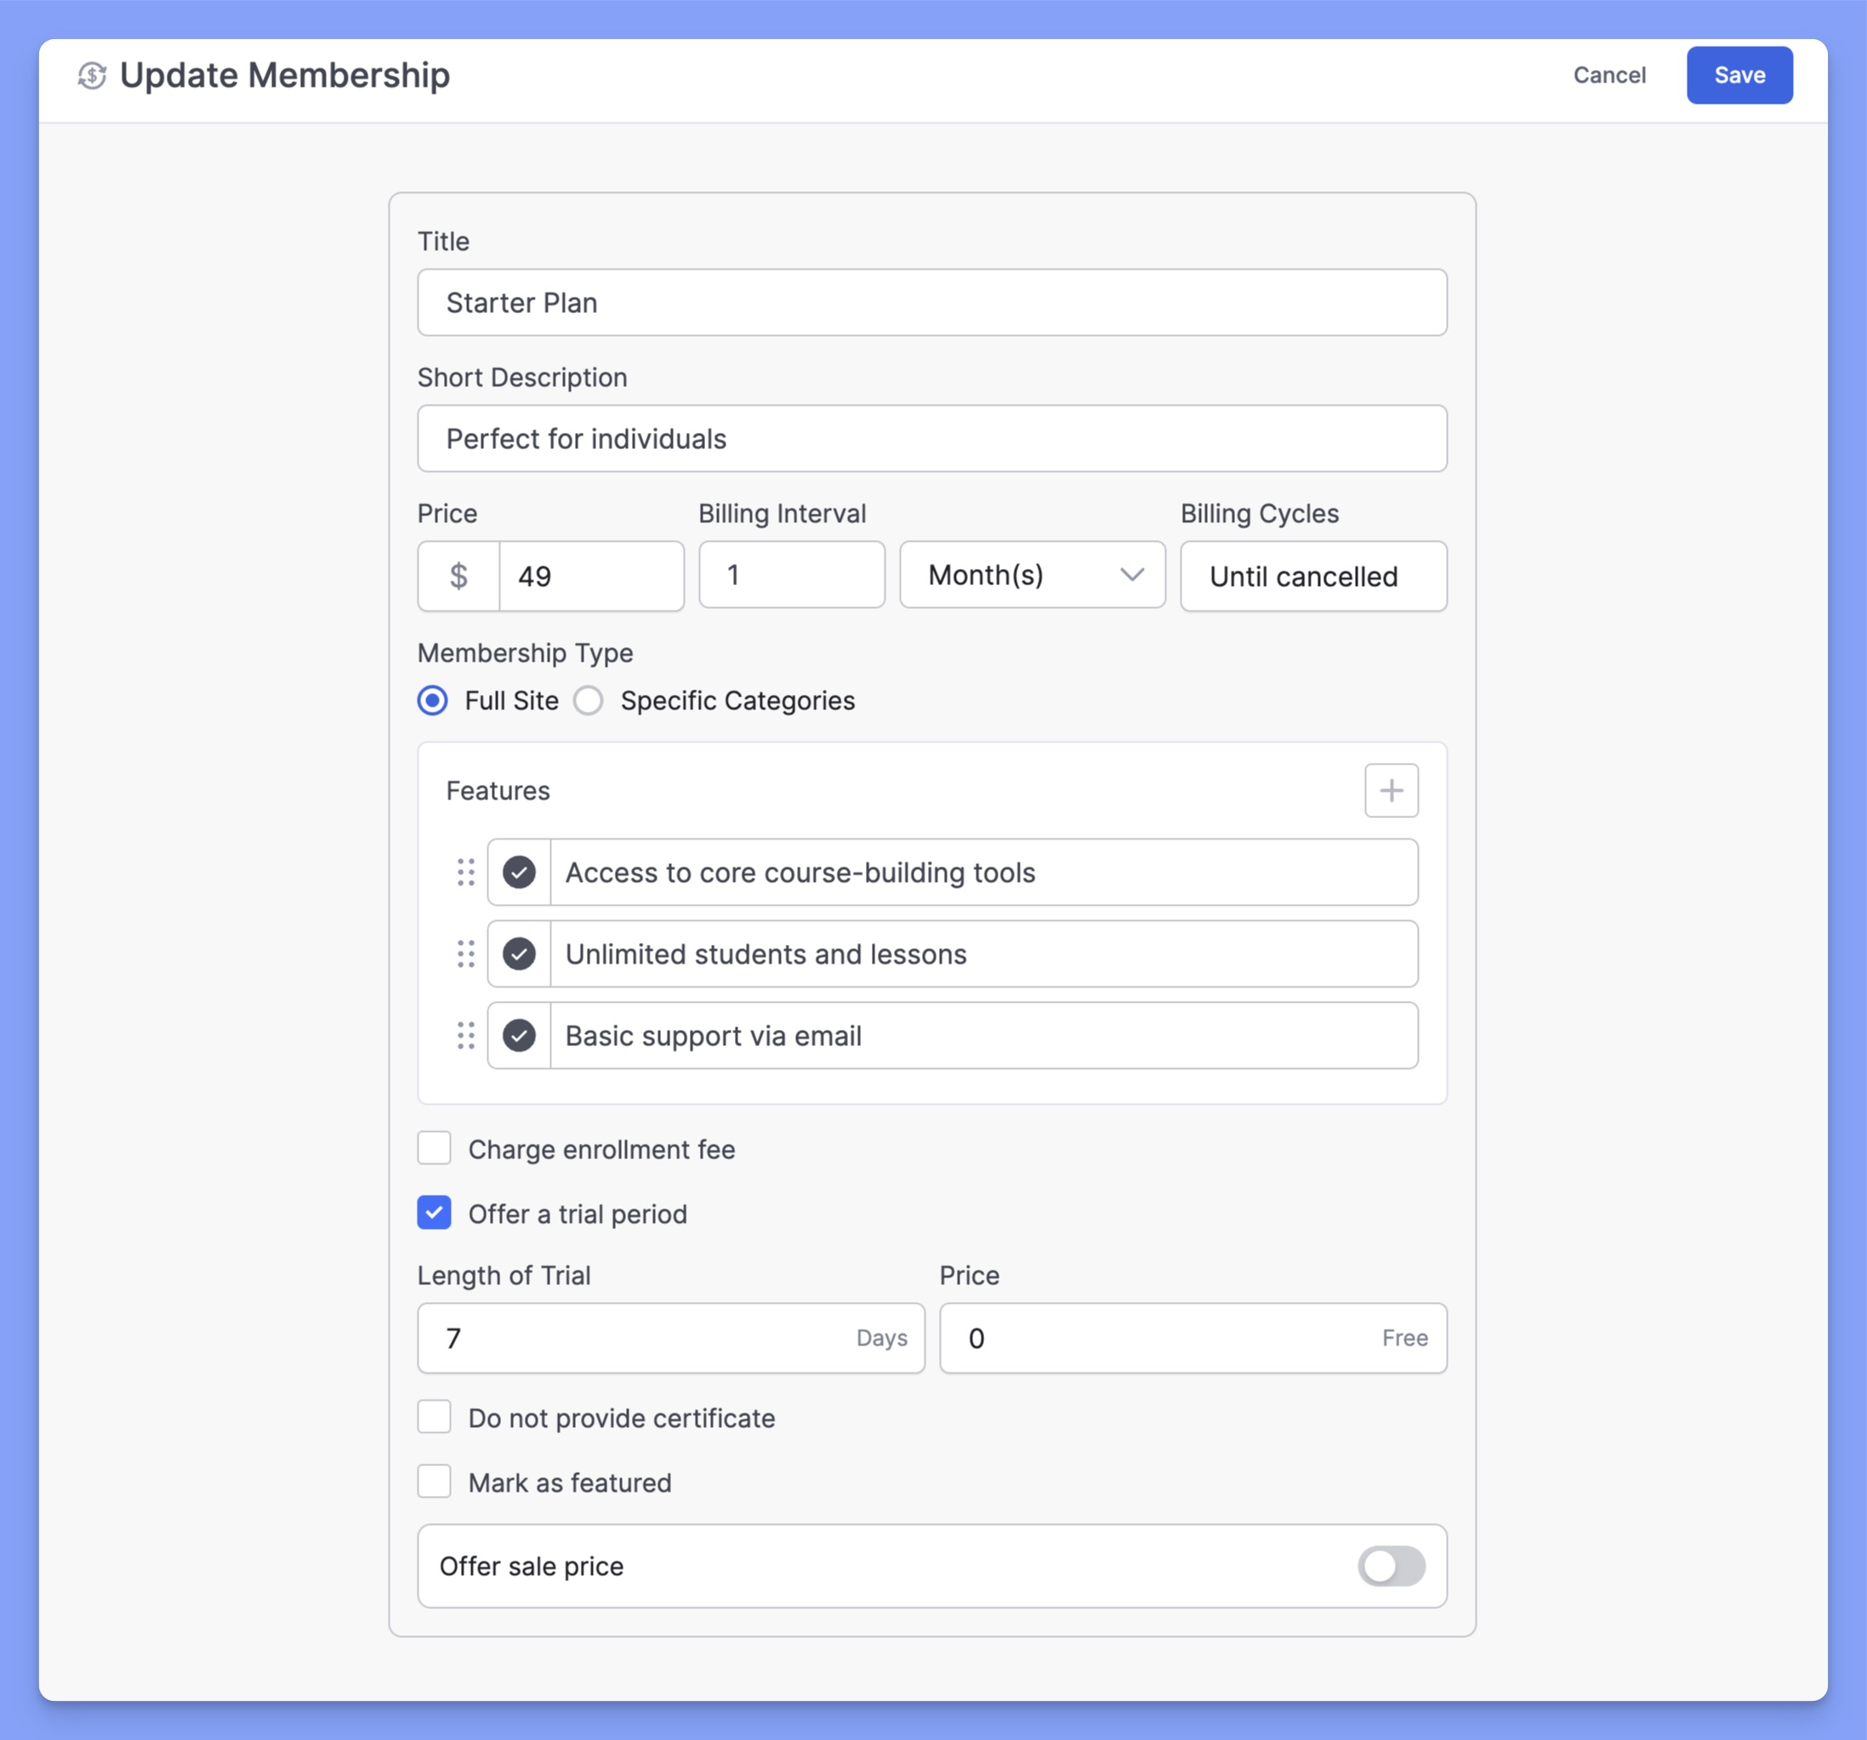Toggle the Offer sale price switch
The width and height of the screenshot is (1867, 1740).
[x=1391, y=1567]
